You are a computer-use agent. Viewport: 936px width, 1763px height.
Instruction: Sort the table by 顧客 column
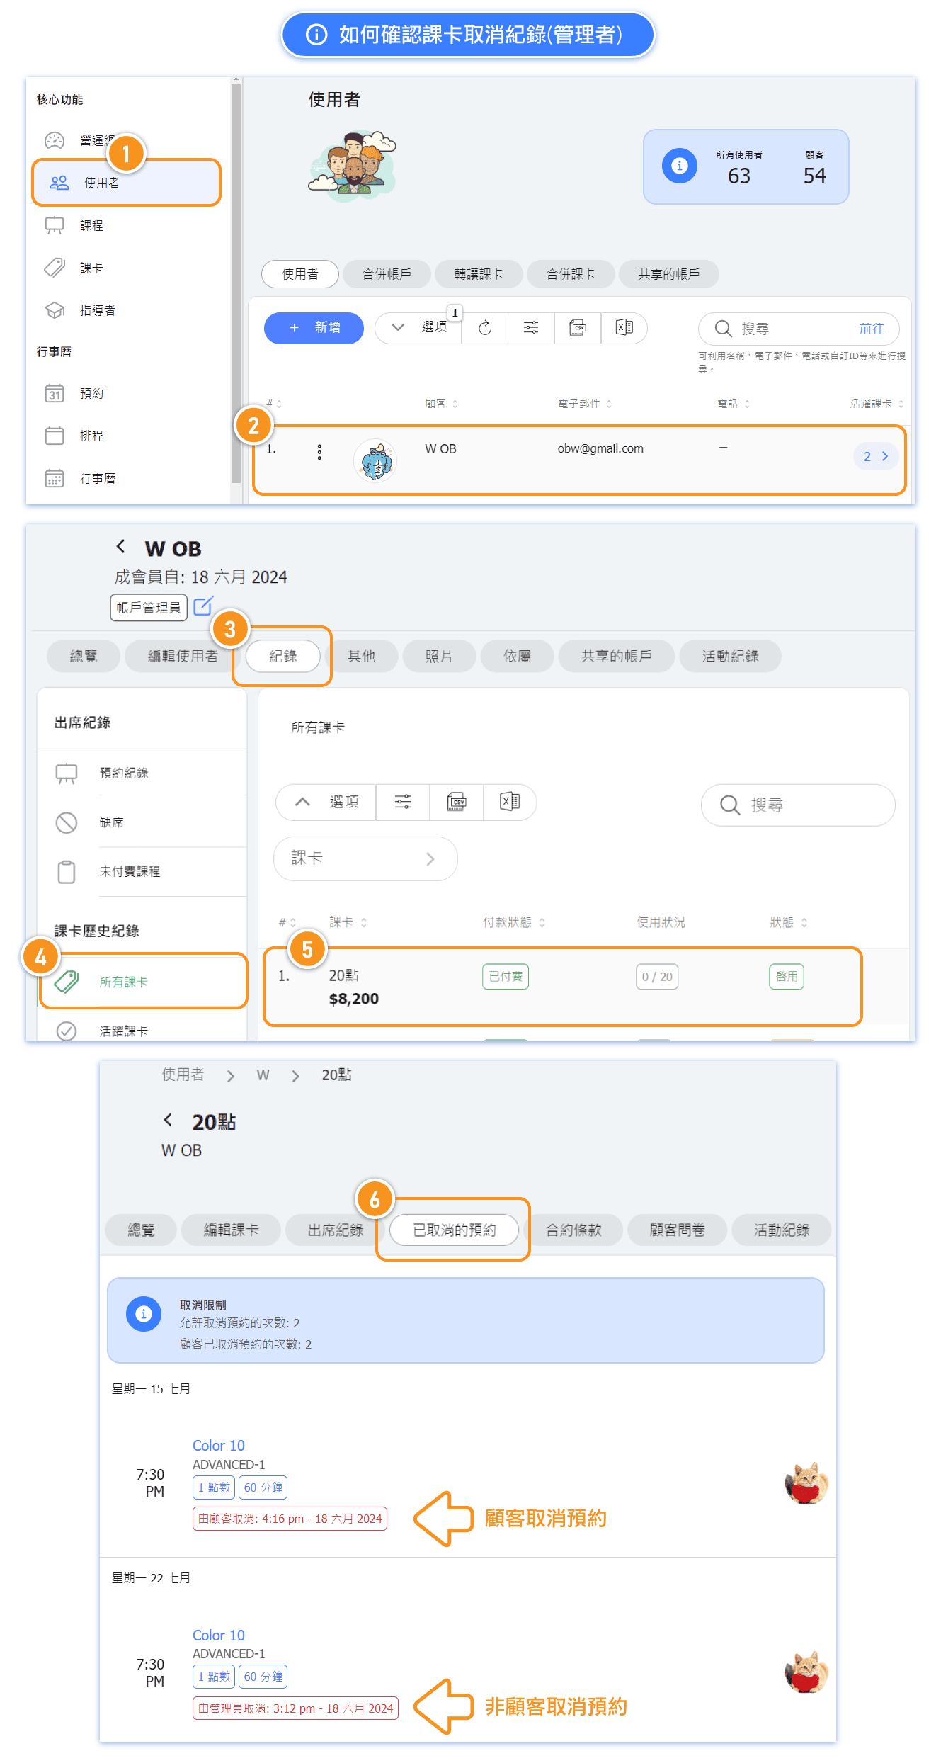pos(441,404)
